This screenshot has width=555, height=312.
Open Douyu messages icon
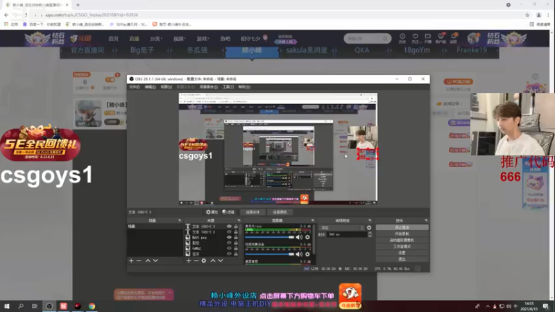454,38
